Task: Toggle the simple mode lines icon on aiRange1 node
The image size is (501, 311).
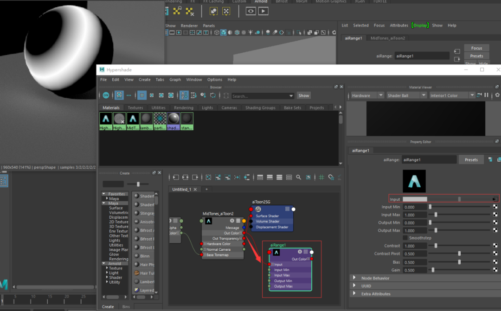Action: (x=306, y=252)
